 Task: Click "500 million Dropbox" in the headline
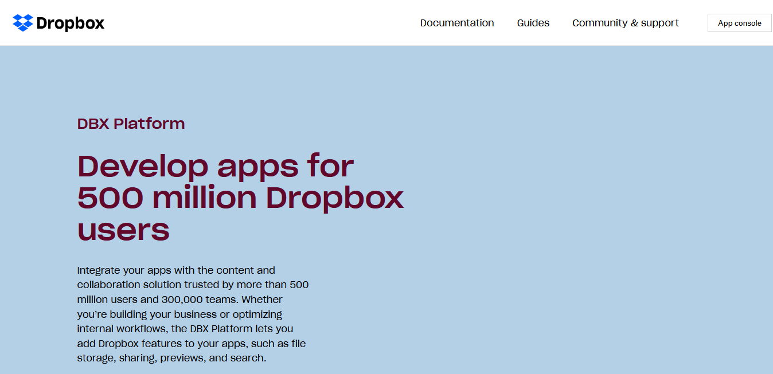[x=240, y=198]
